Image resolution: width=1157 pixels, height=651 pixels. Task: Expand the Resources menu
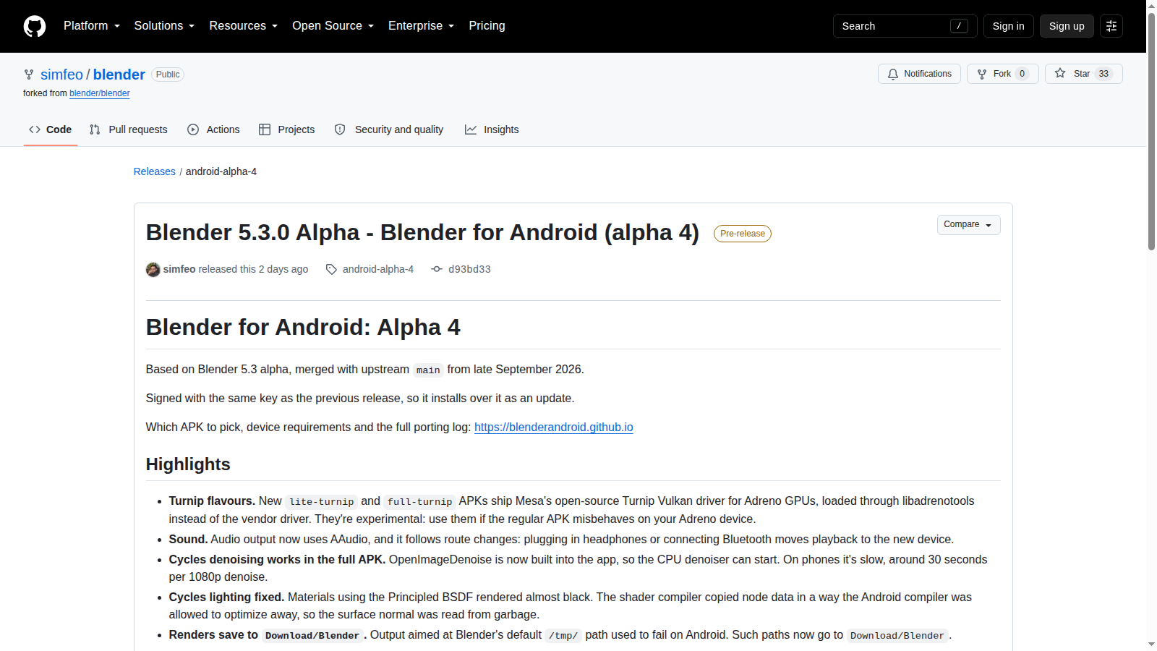(244, 26)
